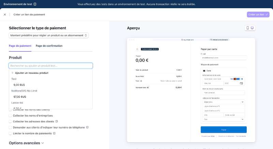The height and width of the screenshot is (149, 273).
Task: Click the Carte payment method icon
Action: pos(204,71)
